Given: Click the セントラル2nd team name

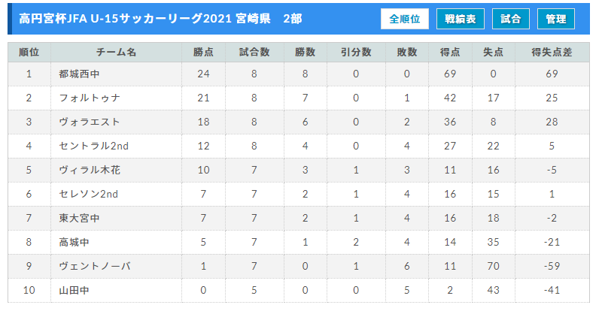Looking at the screenshot, I should coord(93,146).
